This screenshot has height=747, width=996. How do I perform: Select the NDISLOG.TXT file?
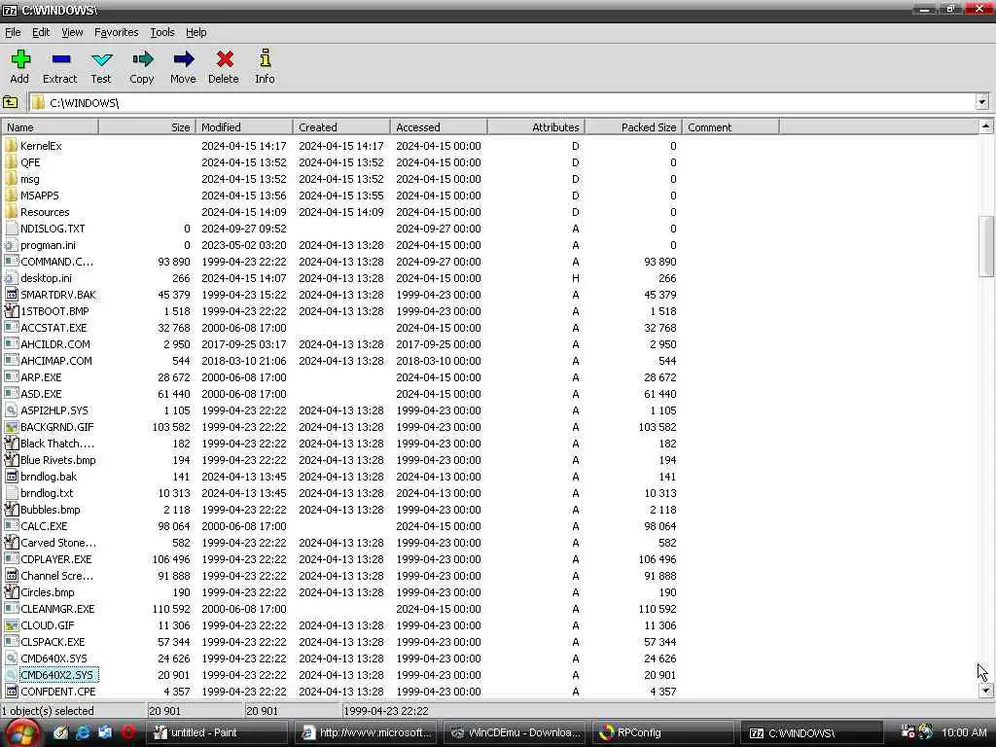click(53, 229)
